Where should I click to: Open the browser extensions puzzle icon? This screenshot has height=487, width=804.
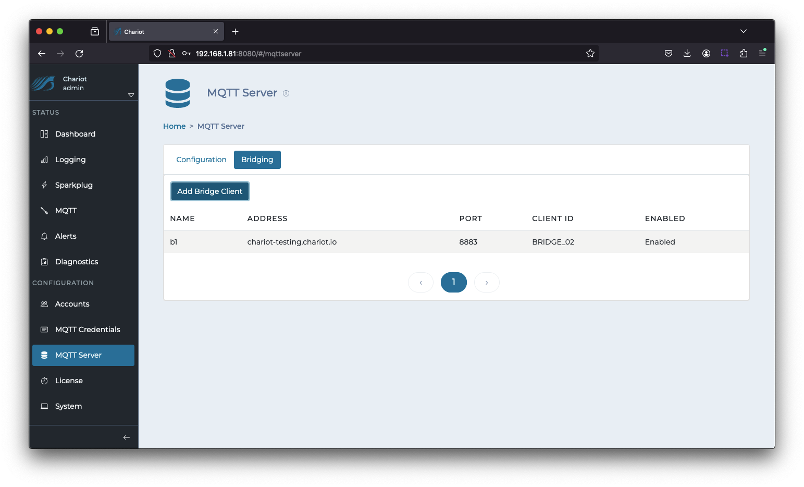[744, 53]
